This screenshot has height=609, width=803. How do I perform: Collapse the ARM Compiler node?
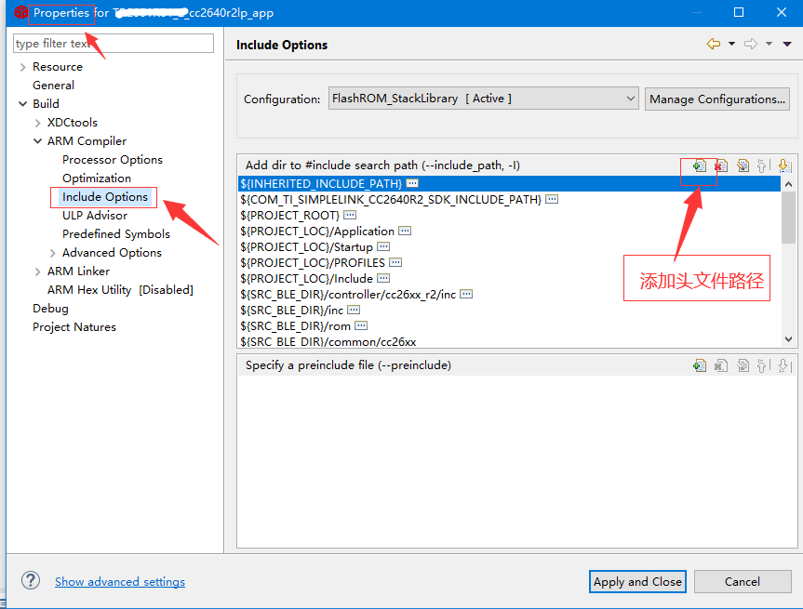click(37, 141)
